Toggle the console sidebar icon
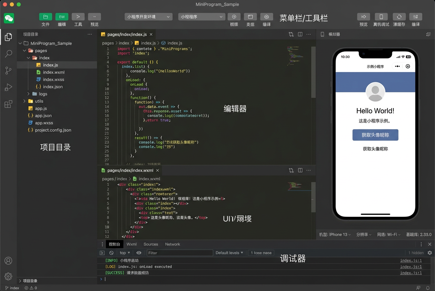The width and height of the screenshot is (435, 291). (x=102, y=253)
